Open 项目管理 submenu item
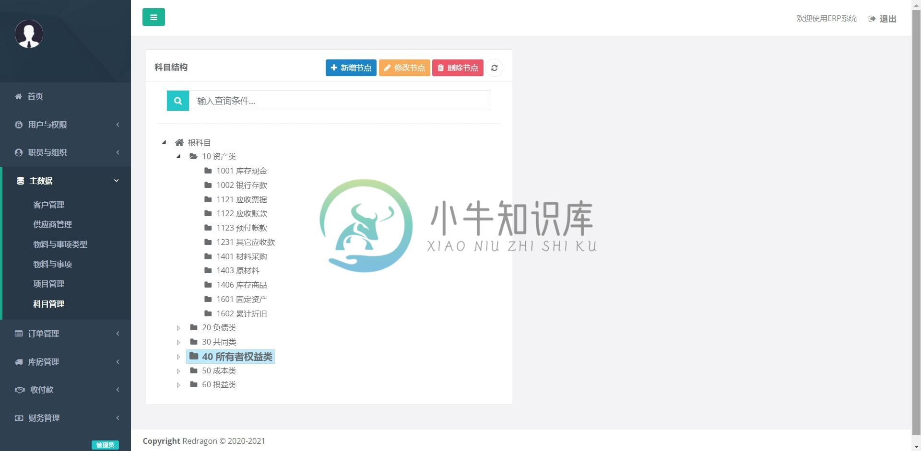This screenshot has height=451, width=921. coord(48,284)
